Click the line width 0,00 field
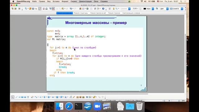Image resolution: width=199 pixels, height=112 pixels. 136,9
